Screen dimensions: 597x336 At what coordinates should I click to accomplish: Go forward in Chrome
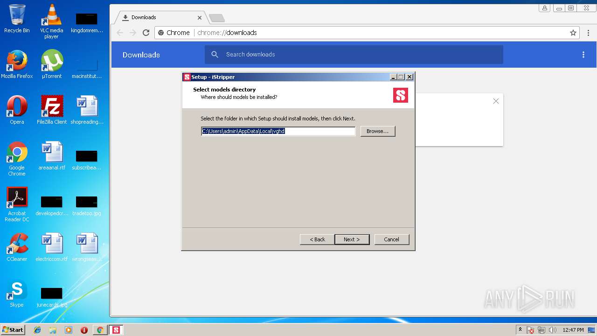pyautogui.click(x=133, y=33)
